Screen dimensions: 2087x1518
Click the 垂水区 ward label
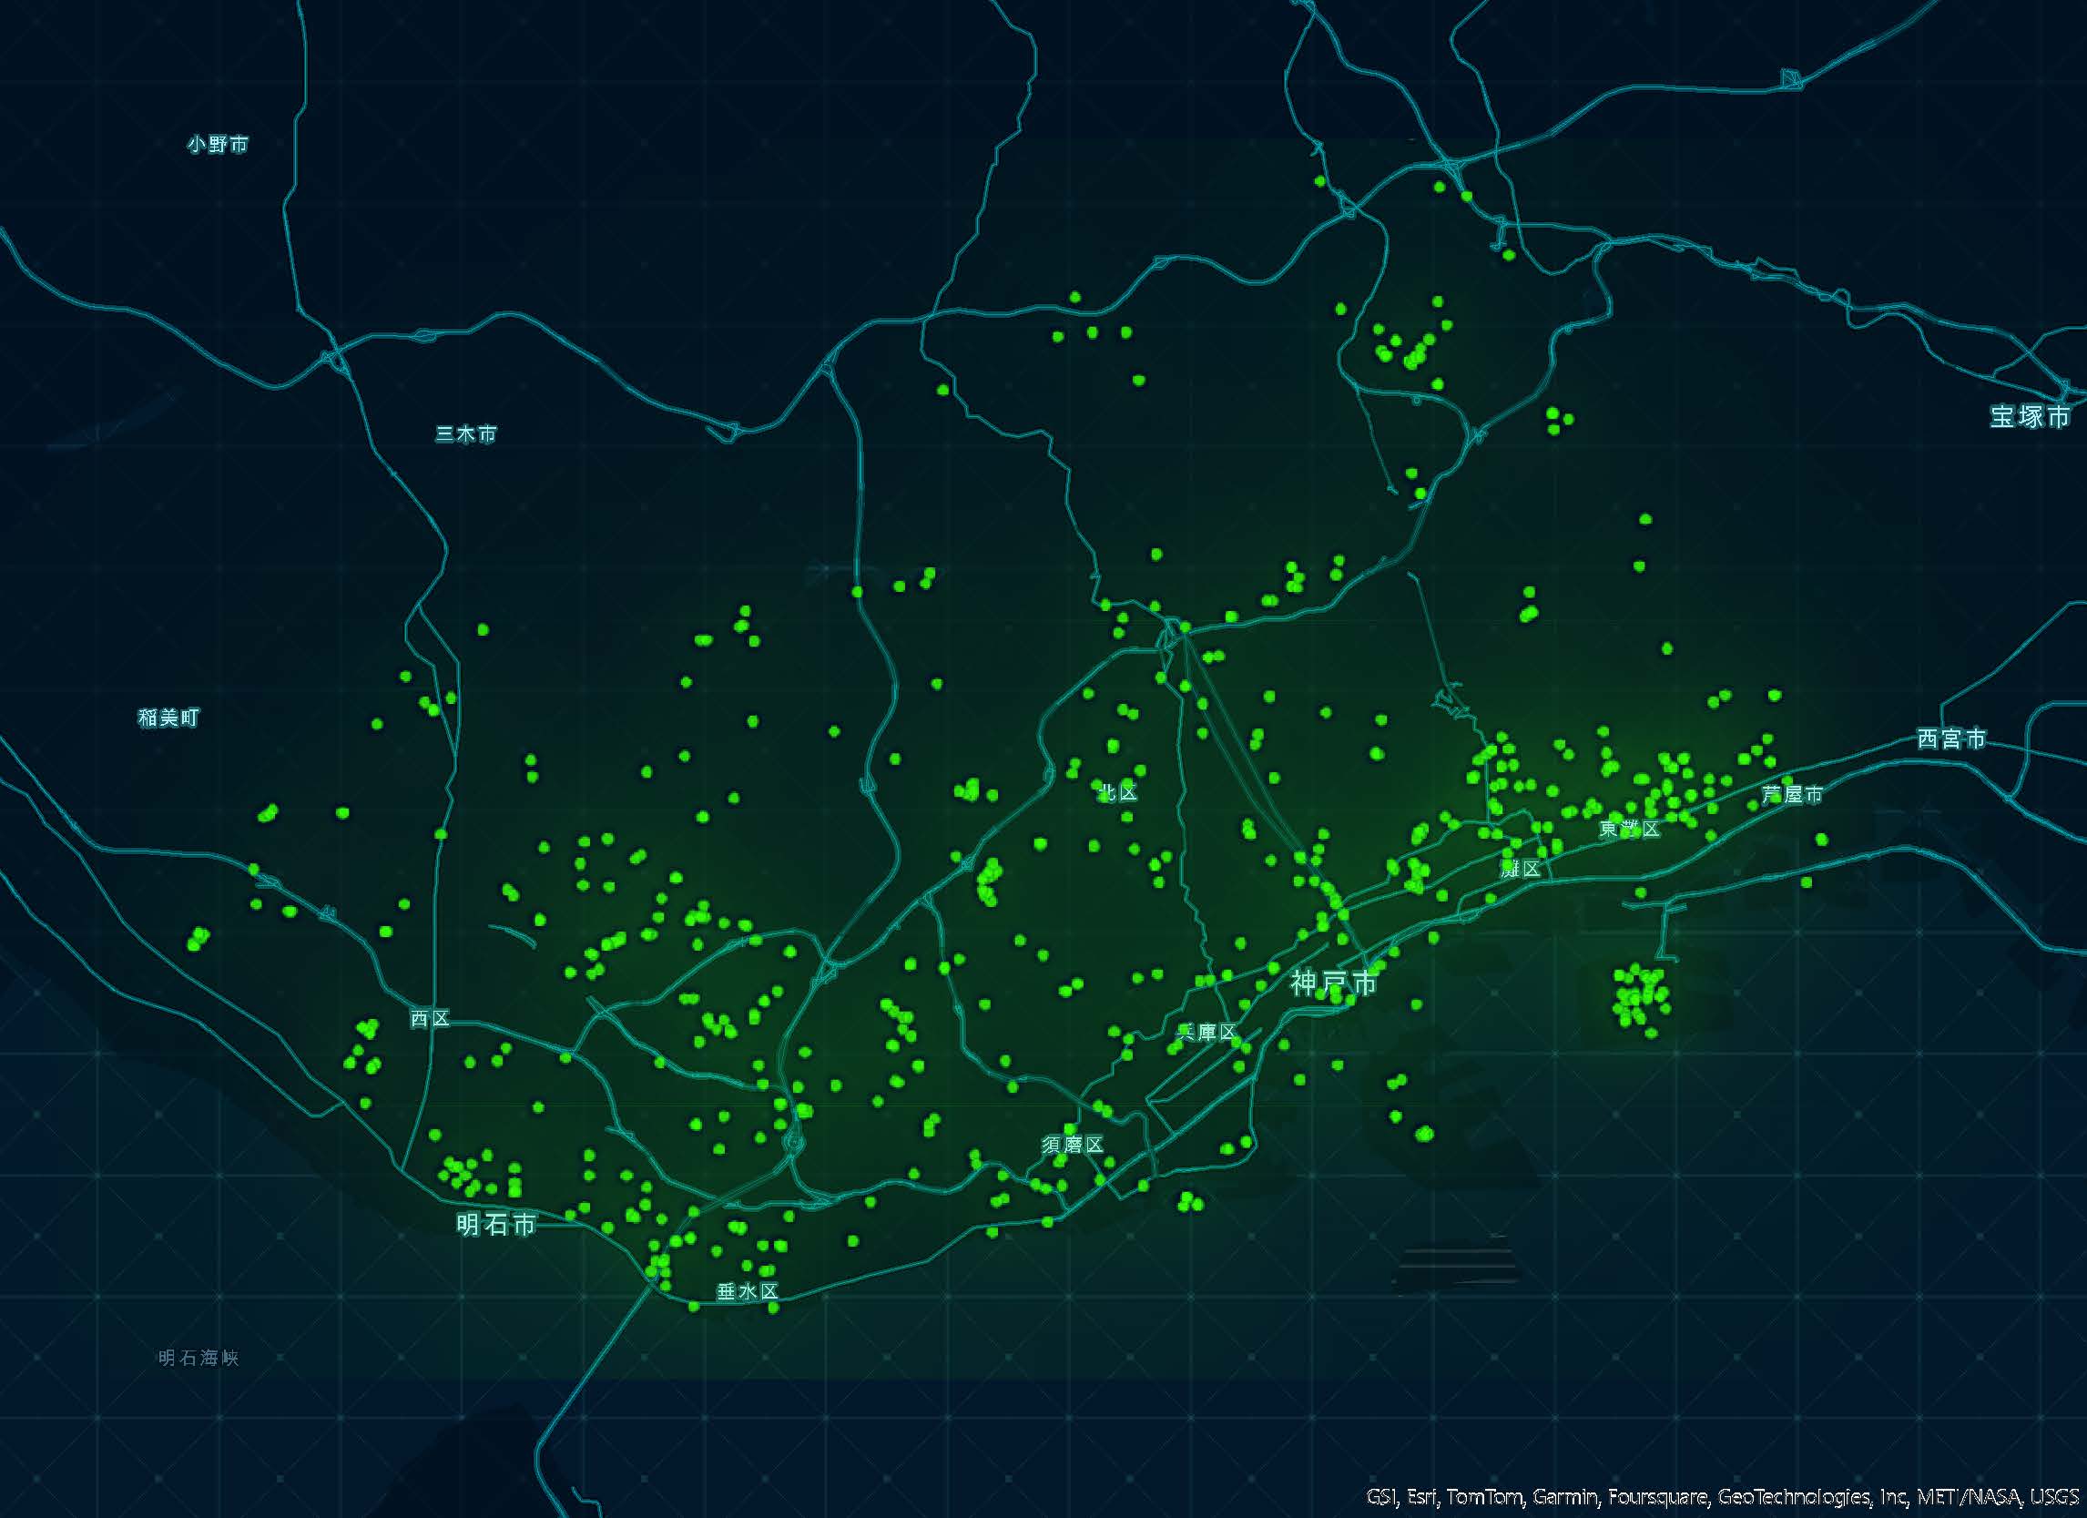pyautogui.click(x=748, y=1291)
